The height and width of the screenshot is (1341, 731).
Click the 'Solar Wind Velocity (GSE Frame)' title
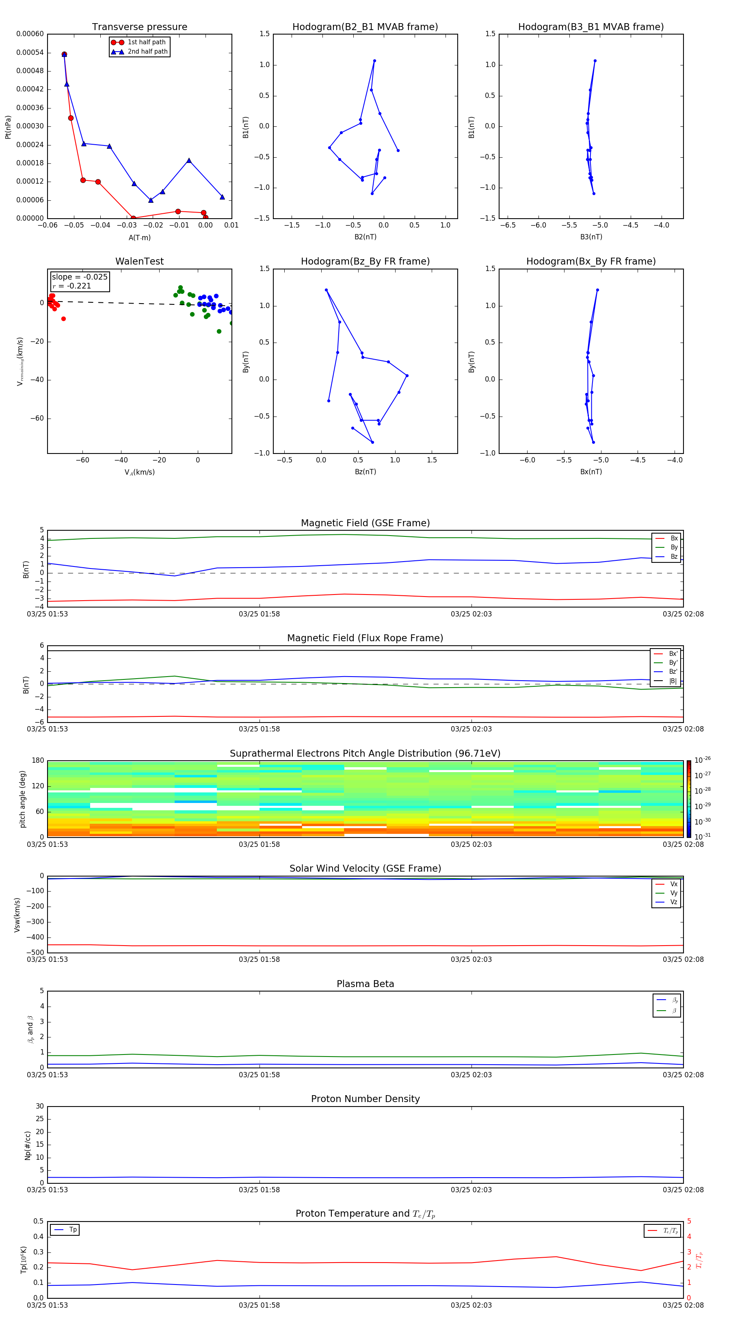pyautogui.click(x=365, y=869)
